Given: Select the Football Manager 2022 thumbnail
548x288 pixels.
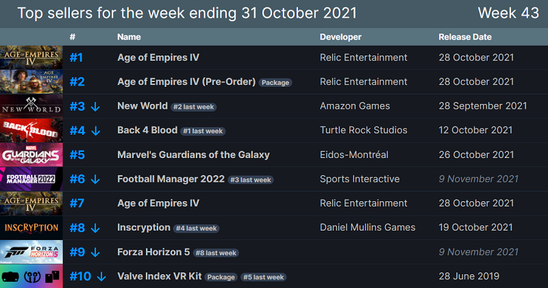Looking at the screenshot, I should coord(32,179).
